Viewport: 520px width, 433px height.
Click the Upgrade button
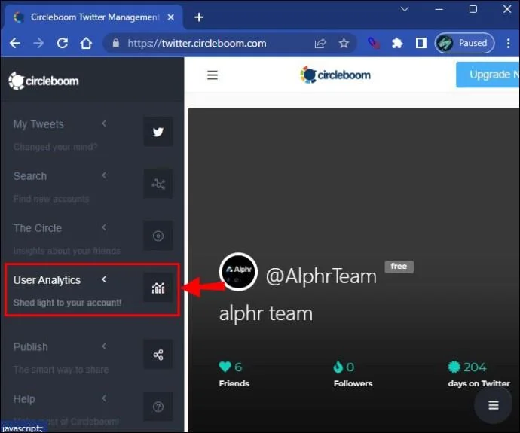click(488, 75)
